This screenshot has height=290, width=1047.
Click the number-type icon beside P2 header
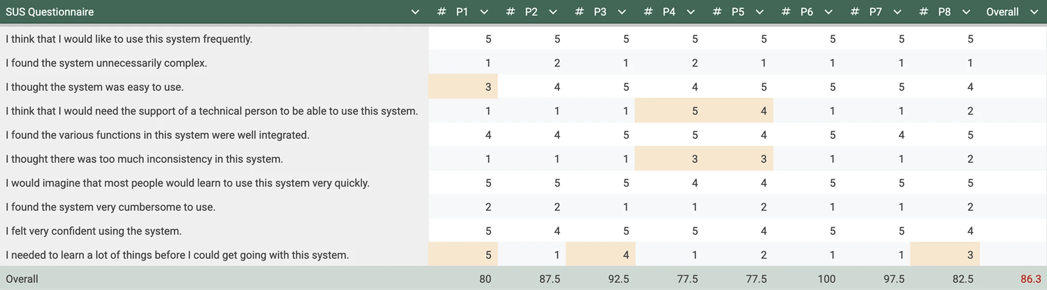(511, 12)
